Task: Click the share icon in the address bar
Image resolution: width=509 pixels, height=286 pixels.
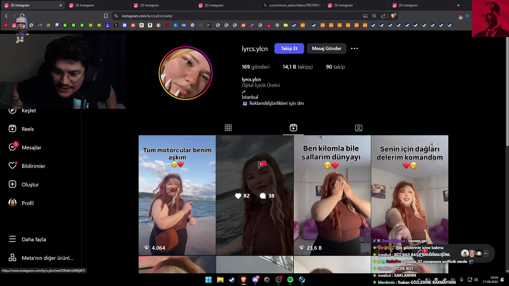Action: coord(383,16)
